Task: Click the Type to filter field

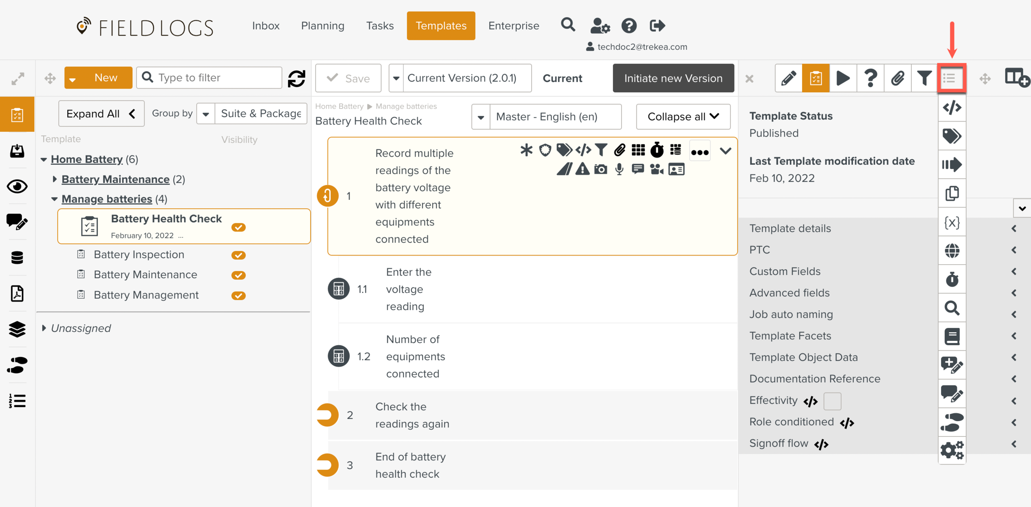Action: [x=209, y=77]
